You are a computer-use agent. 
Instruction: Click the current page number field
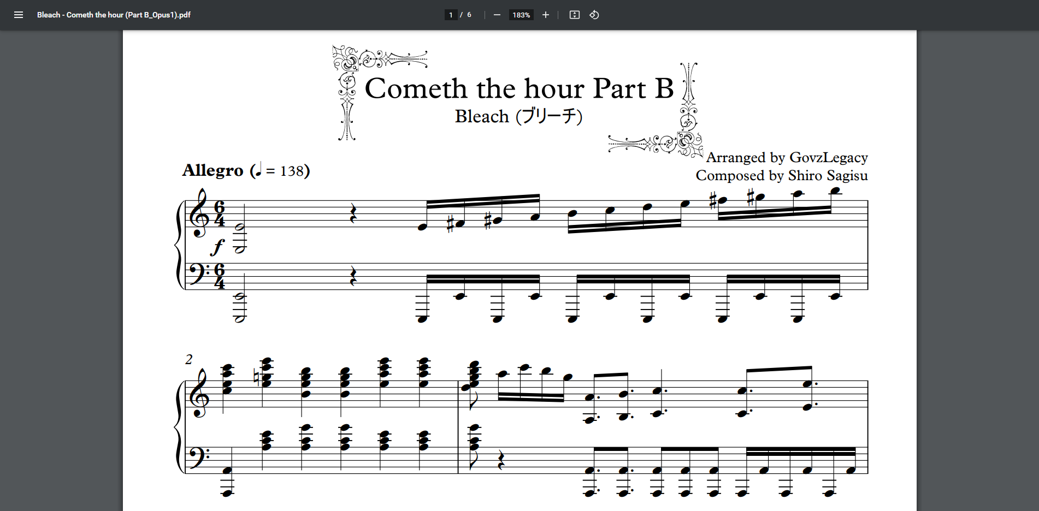pyautogui.click(x=451, y=15)
